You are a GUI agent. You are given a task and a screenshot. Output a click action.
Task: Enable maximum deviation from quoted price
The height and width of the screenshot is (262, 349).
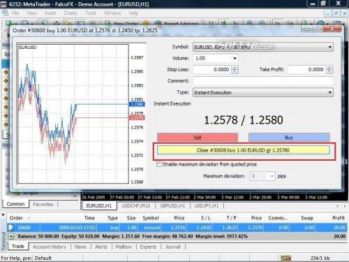[x=159, y=164]
